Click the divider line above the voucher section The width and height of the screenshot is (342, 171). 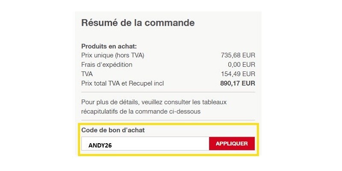(x=168, y=120)
